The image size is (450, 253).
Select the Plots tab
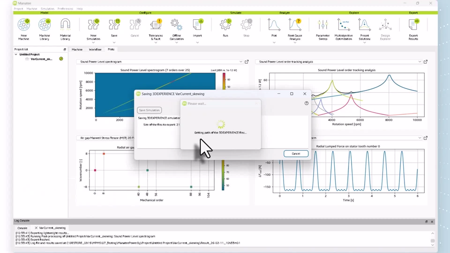(x=111, y=49)
